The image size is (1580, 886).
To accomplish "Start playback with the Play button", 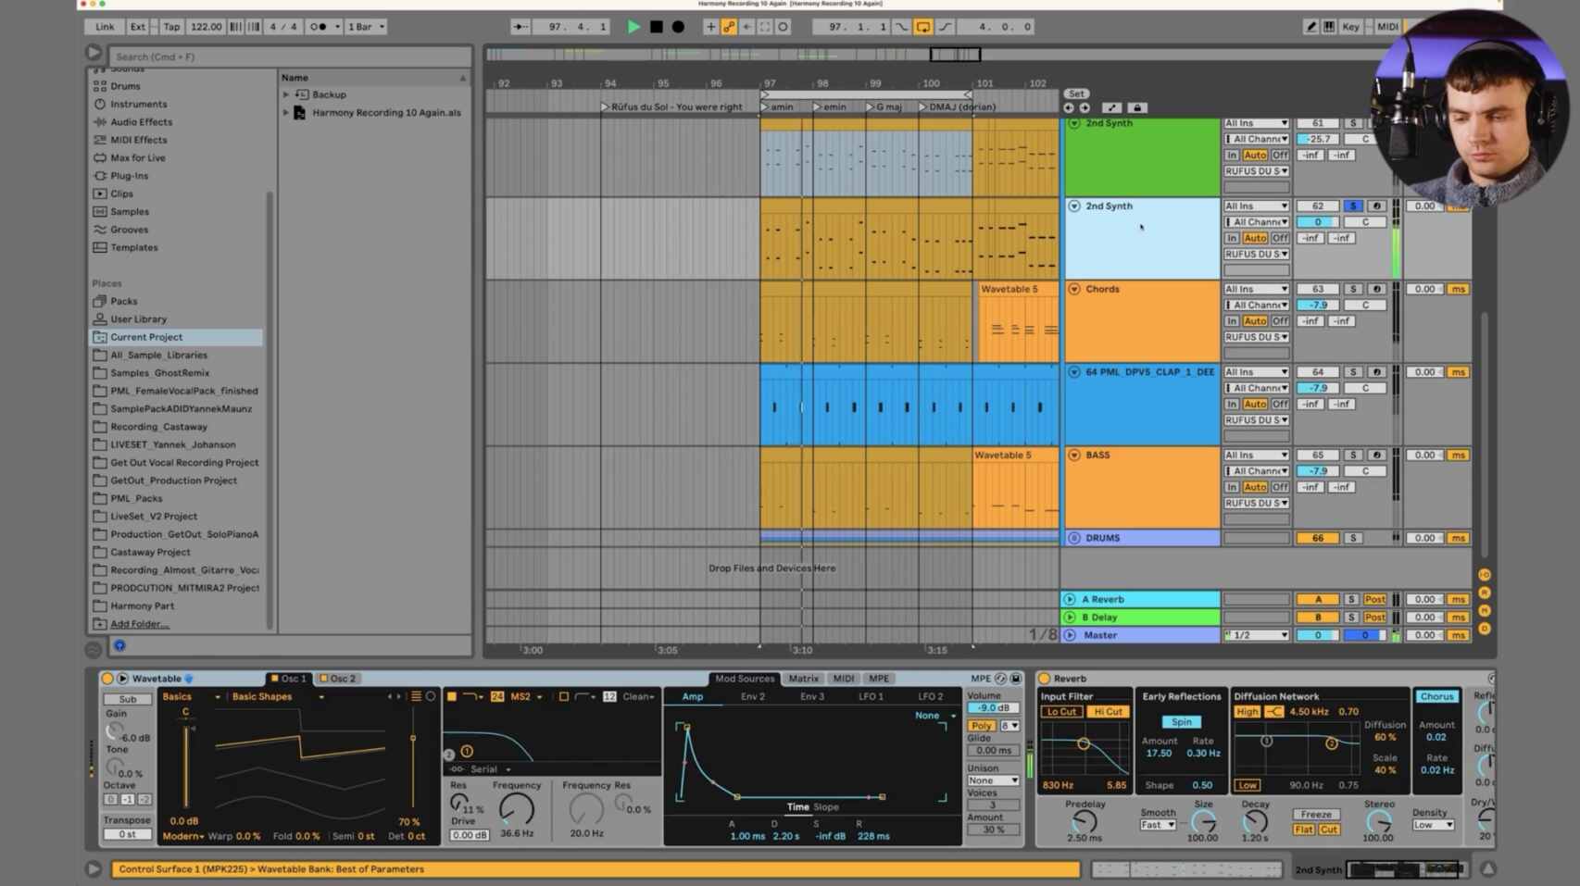I will pyautogui.click(x=633, y=27).
